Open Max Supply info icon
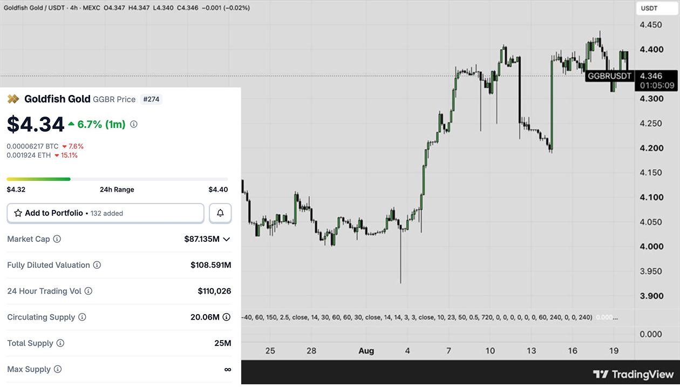 [x=58, y=369]
